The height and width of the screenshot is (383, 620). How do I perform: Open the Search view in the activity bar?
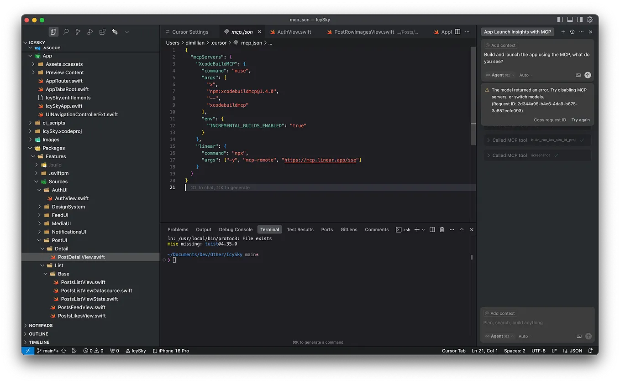(66, 31)
